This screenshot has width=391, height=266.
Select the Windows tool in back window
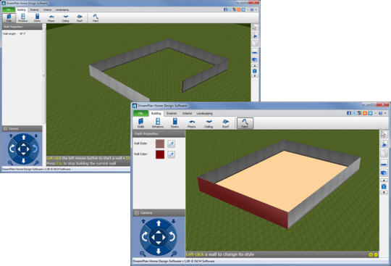coord(22,18)
